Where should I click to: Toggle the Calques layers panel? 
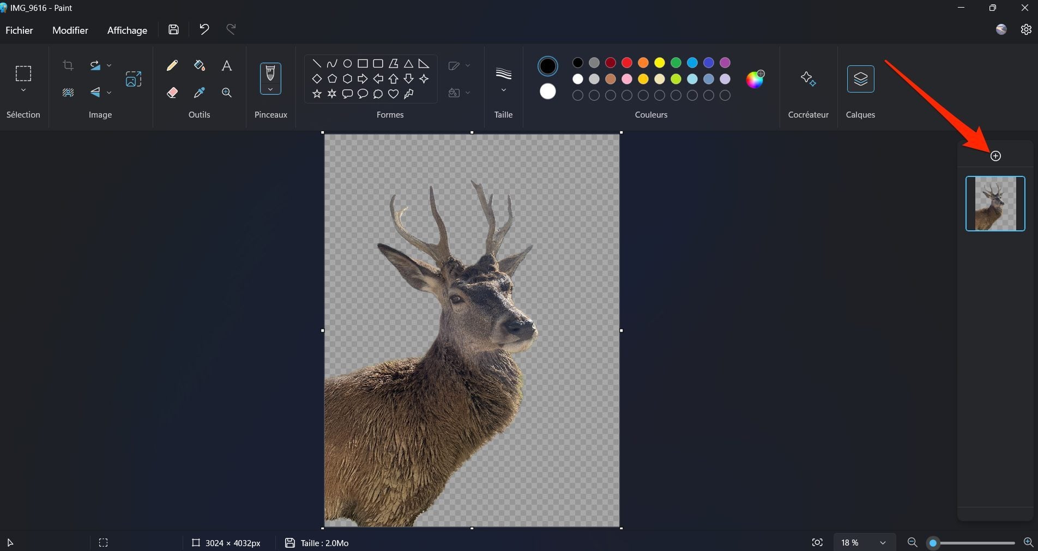860,79
